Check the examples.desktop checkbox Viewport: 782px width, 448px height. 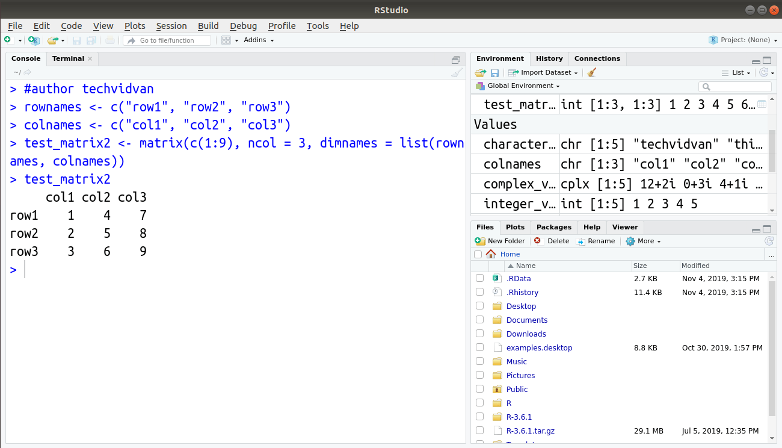click(x=479, y=347)
